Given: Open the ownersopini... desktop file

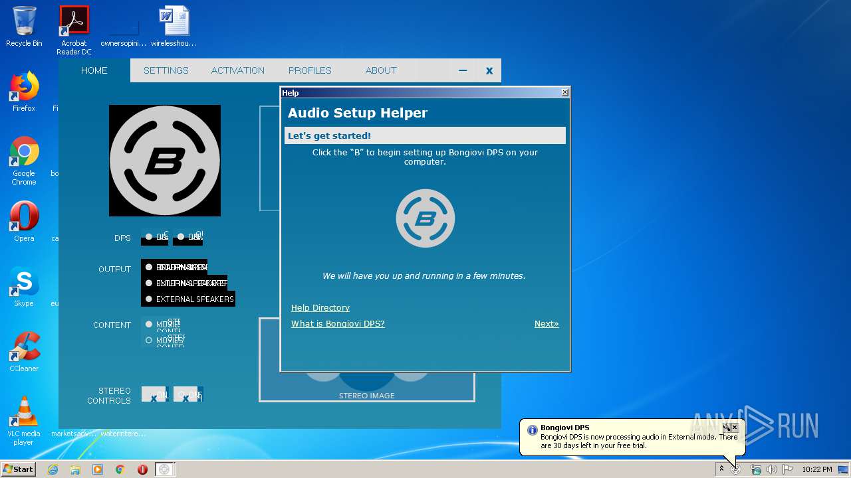Looking at the screenshot, I should [124, 27].
